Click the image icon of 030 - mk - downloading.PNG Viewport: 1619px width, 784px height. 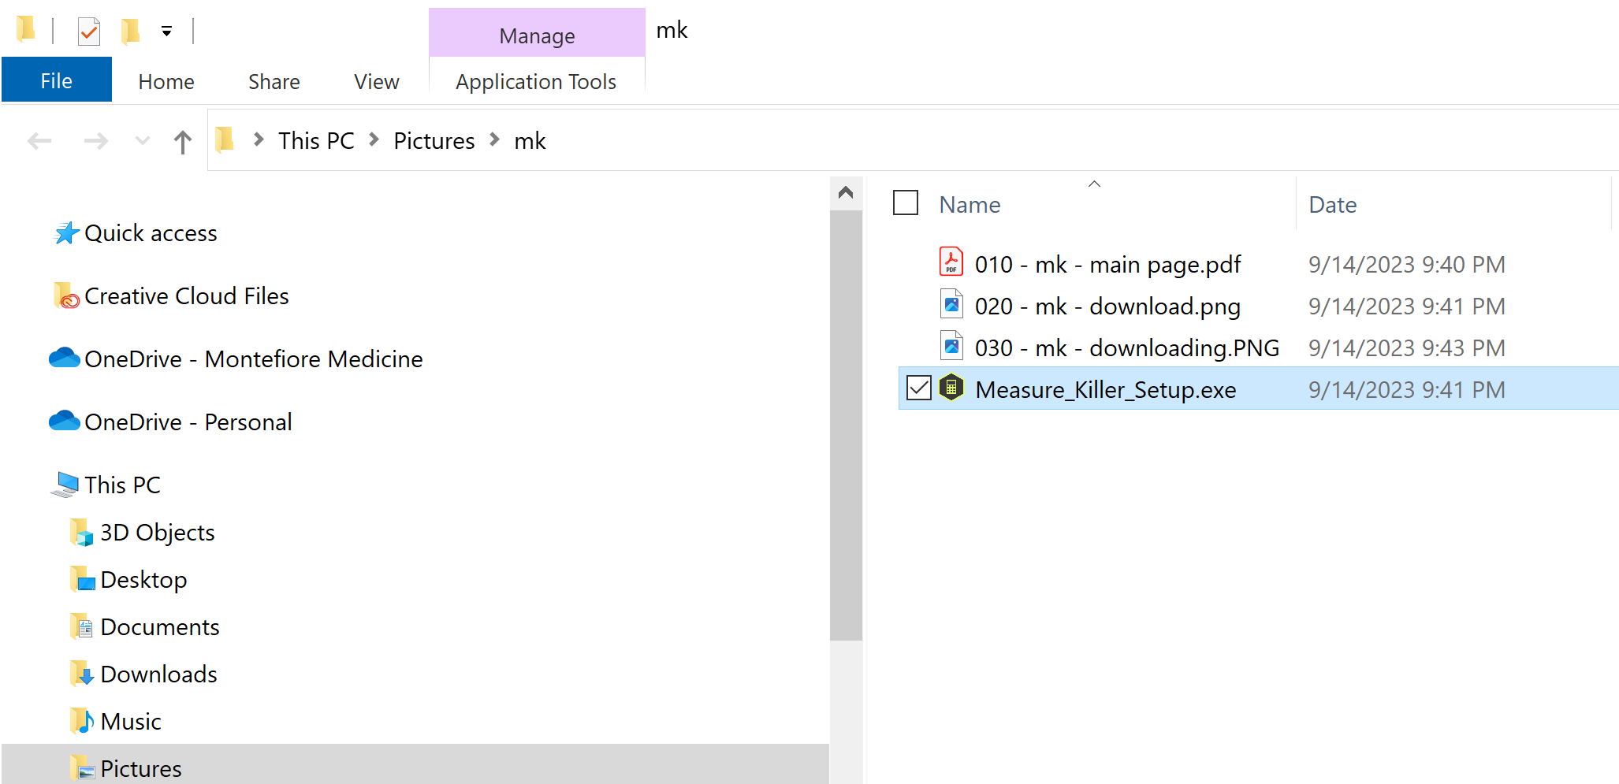pos(951,347)
